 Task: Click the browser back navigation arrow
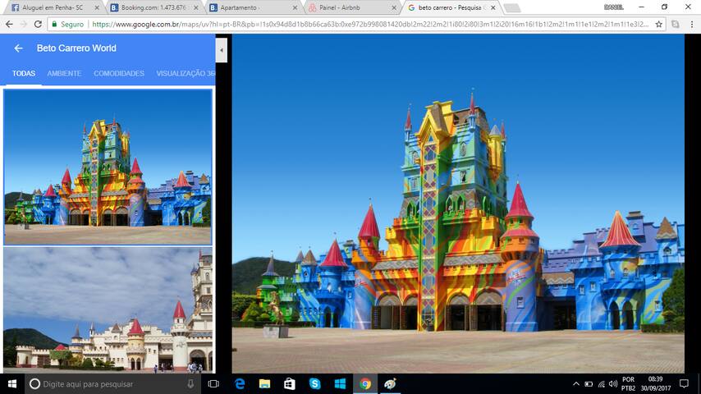pos(9,24)
